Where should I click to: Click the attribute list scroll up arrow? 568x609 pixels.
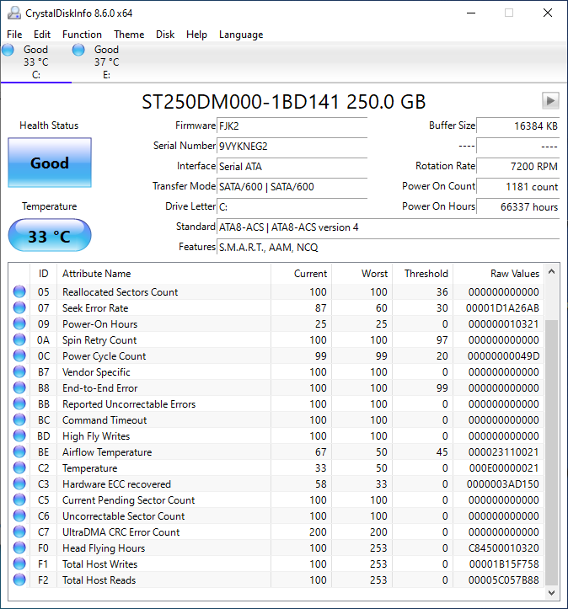click(551, 272)
